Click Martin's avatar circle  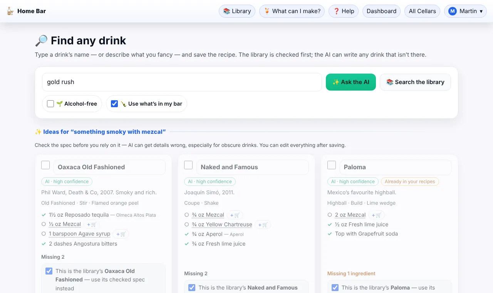[x=453, y=11]
